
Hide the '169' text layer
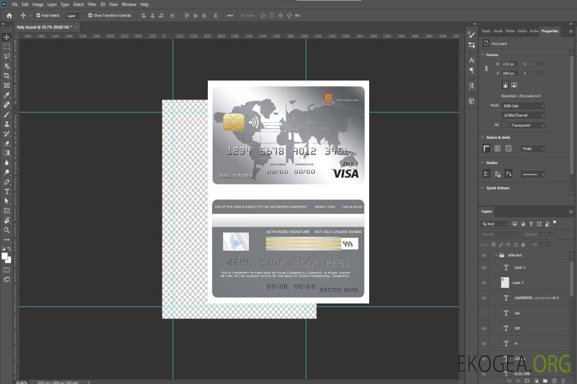(x=484, y=329)
